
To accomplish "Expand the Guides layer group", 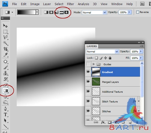I will (94, 64).
